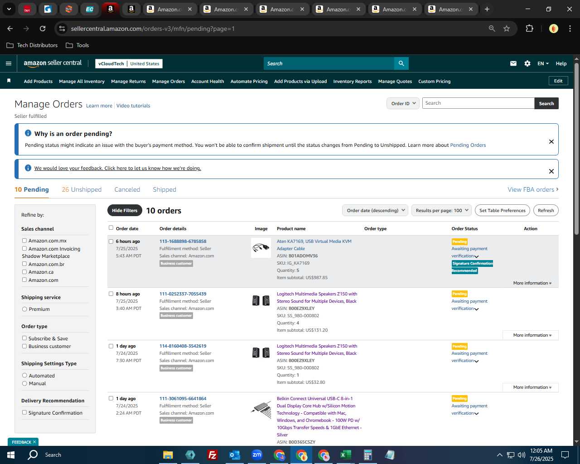The image size is (580, 464).
Task: Click the order search input field
Action: (478, 103)
